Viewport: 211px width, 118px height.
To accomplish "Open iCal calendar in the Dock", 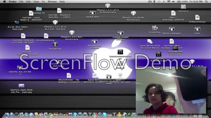I will 41,114.
